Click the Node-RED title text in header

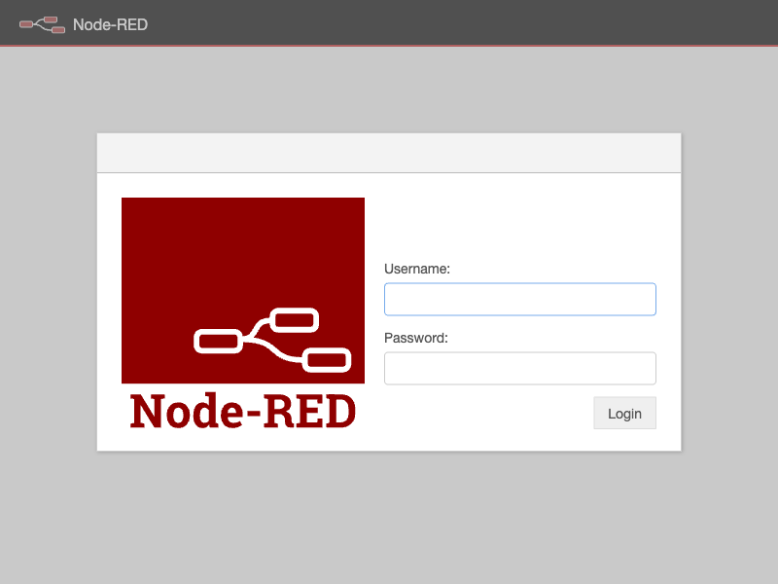coord(110,25)
